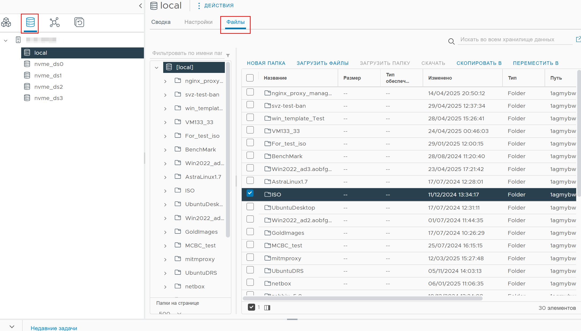Collapse the left navigation panel arrow

coord(140,6)
